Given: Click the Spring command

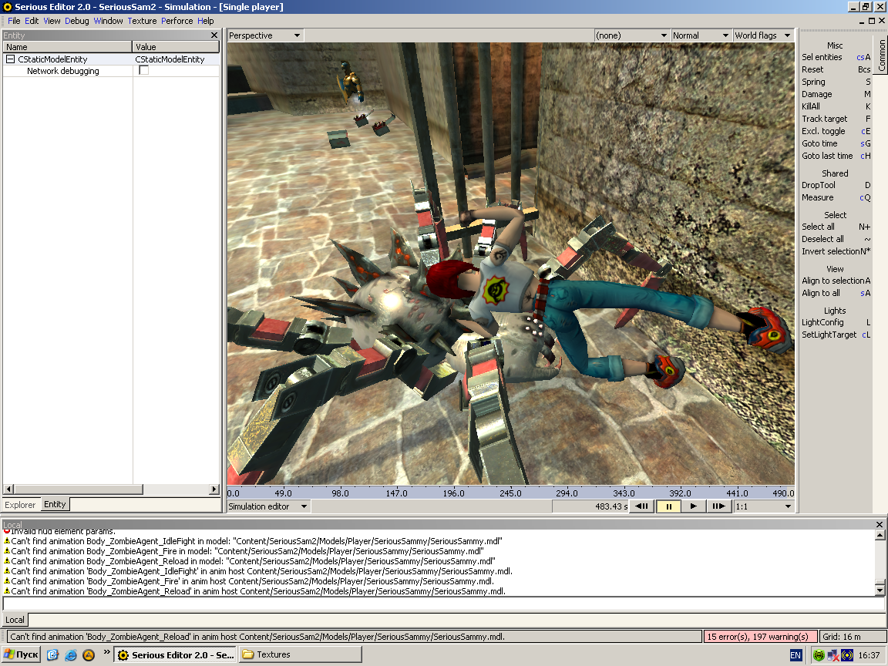Looking at the screenshot, I should coord(836,82).
